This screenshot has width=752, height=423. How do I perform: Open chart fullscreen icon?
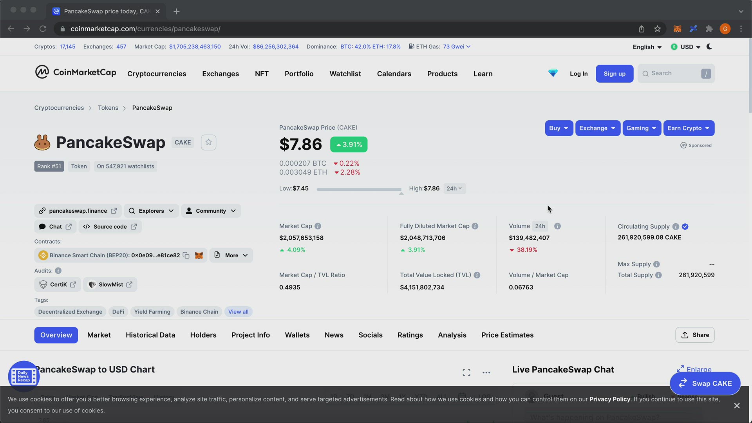pos(466,372)
